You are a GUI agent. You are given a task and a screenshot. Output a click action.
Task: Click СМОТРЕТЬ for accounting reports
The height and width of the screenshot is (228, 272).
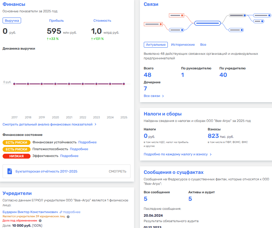[x=117, y=172]
